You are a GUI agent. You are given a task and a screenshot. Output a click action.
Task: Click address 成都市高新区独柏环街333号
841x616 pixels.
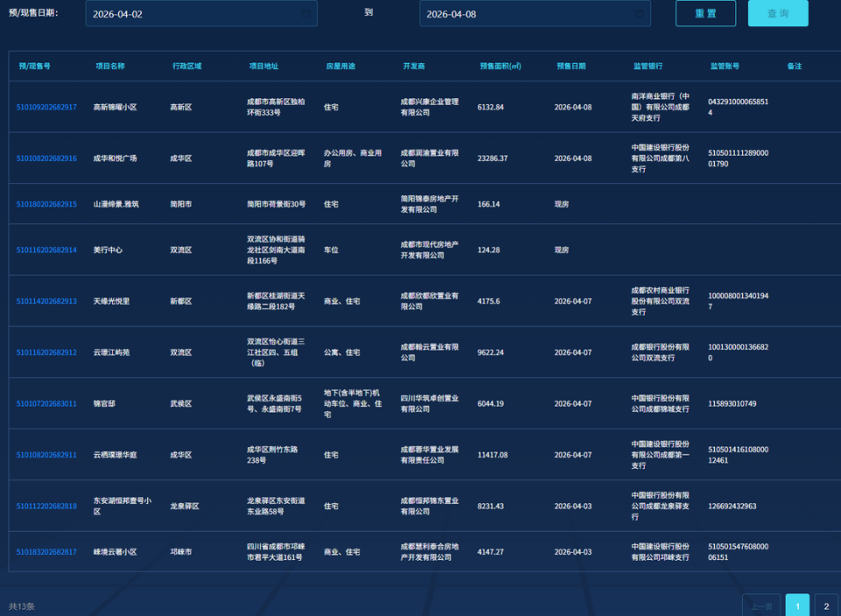[x=276, y=107]
